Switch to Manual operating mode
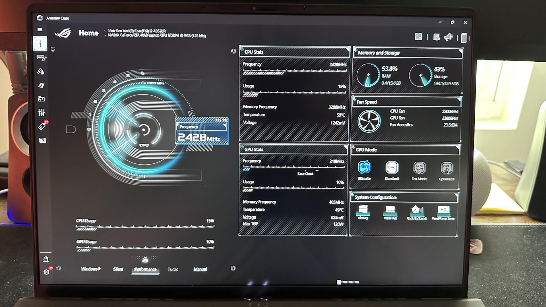 coord(200,269)
